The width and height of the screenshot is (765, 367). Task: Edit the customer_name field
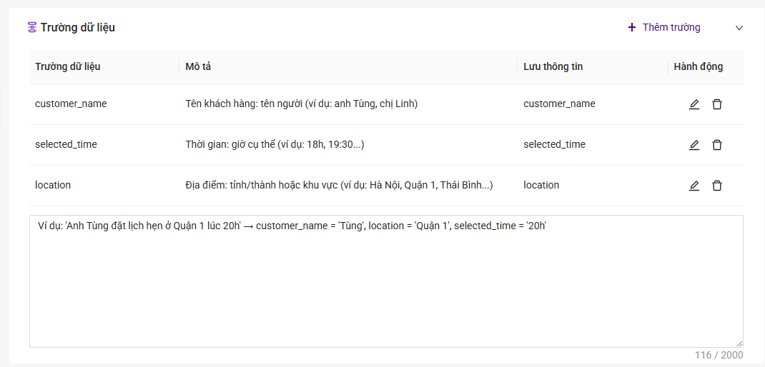coord(694,104)
